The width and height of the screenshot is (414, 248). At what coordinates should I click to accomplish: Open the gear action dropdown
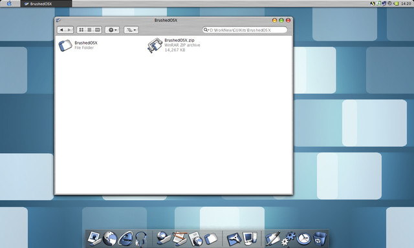112,30
